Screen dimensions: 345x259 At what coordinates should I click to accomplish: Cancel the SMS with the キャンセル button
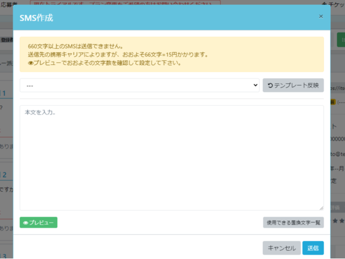coord(281,248)
